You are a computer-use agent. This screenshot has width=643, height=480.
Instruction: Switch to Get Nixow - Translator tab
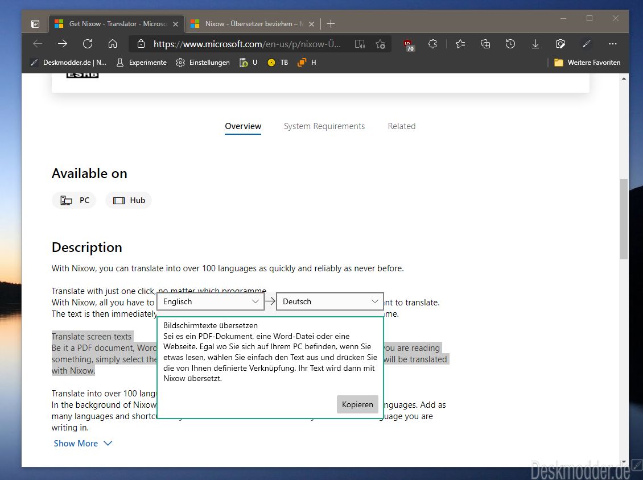pos(117,24)
